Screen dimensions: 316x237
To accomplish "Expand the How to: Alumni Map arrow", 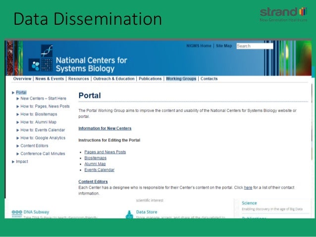I will (18, 122).
